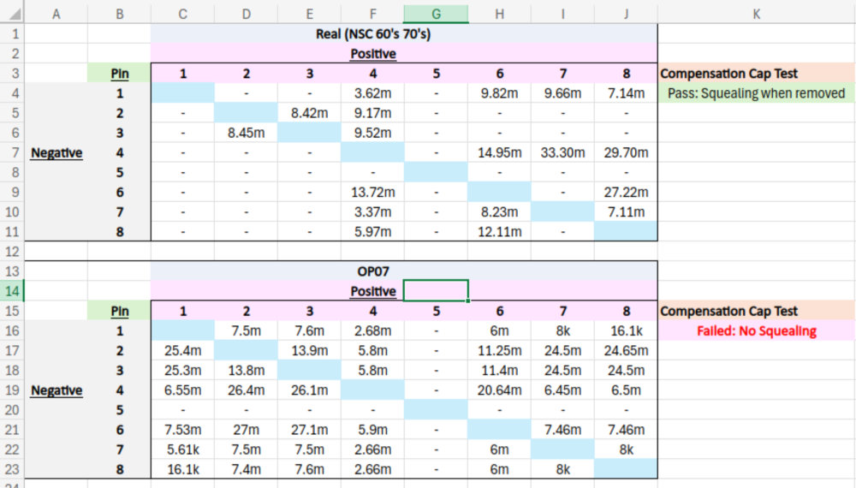Select column G header

[x=436, y=14]
